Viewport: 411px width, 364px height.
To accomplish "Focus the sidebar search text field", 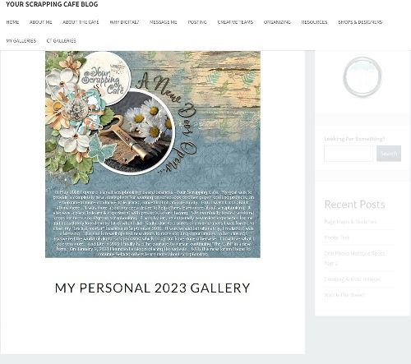I will click(349, 154).
